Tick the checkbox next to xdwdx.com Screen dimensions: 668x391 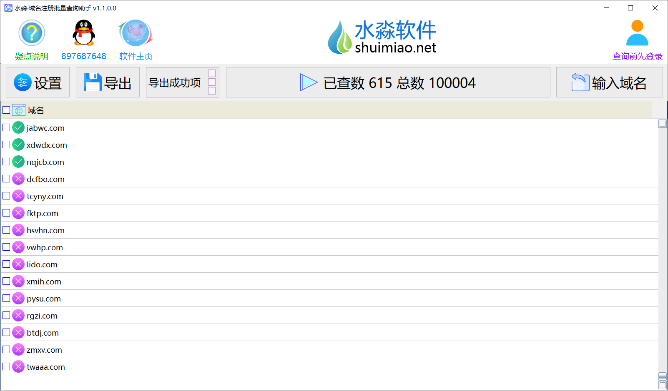coord(6,144)
